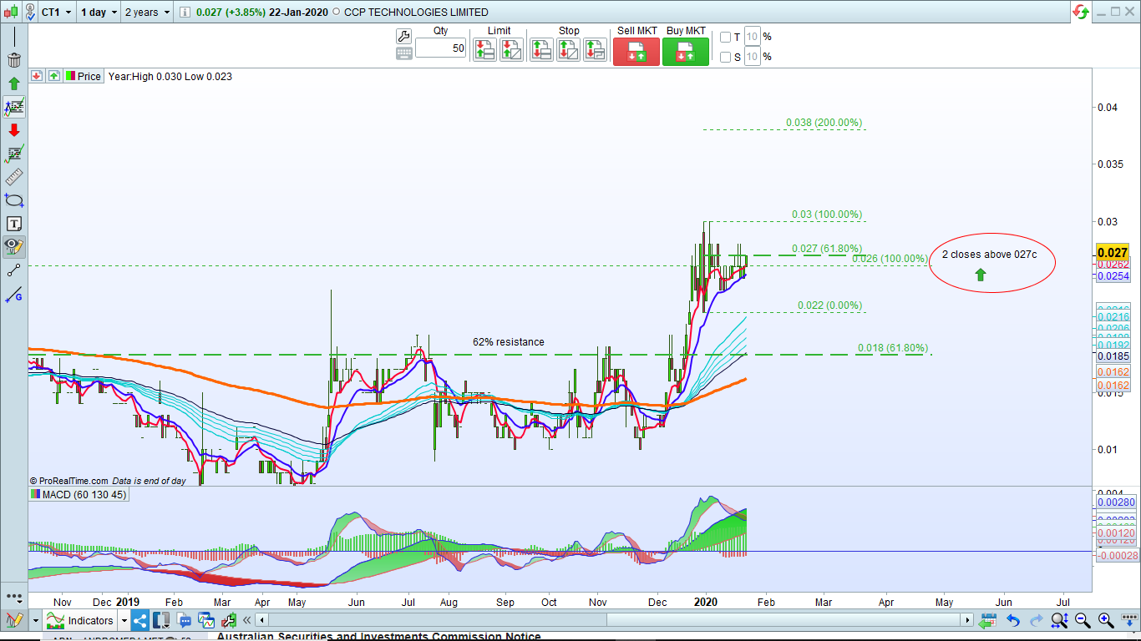Open the trading settings wrench icon

click(403, 36)
